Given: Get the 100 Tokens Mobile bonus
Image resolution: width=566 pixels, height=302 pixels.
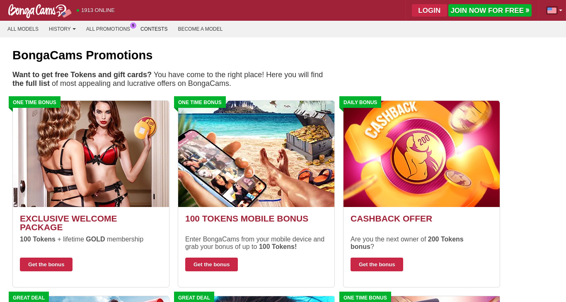Looking at the screenshot, I should 211,264.
